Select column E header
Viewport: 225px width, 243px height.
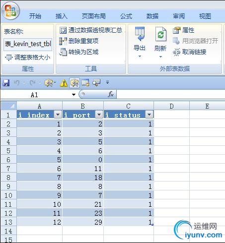point(207,106)
